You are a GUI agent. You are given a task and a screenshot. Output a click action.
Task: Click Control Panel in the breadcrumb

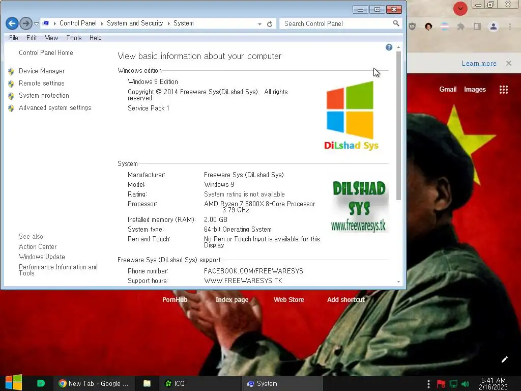[78, 23]
